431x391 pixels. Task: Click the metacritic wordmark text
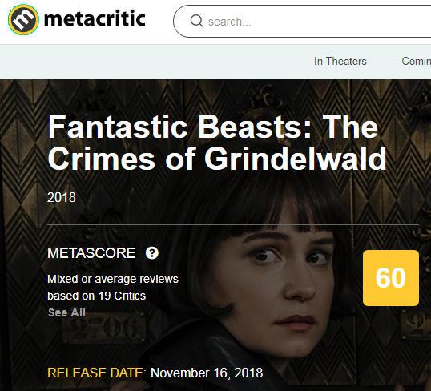[95, 19]
